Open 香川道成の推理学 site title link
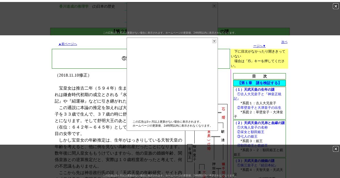This screenshot has height=178, width=340. [x=74, y=6]
